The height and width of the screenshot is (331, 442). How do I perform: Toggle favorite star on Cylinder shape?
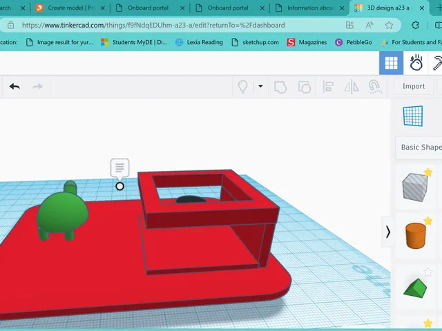coord(428,221)
